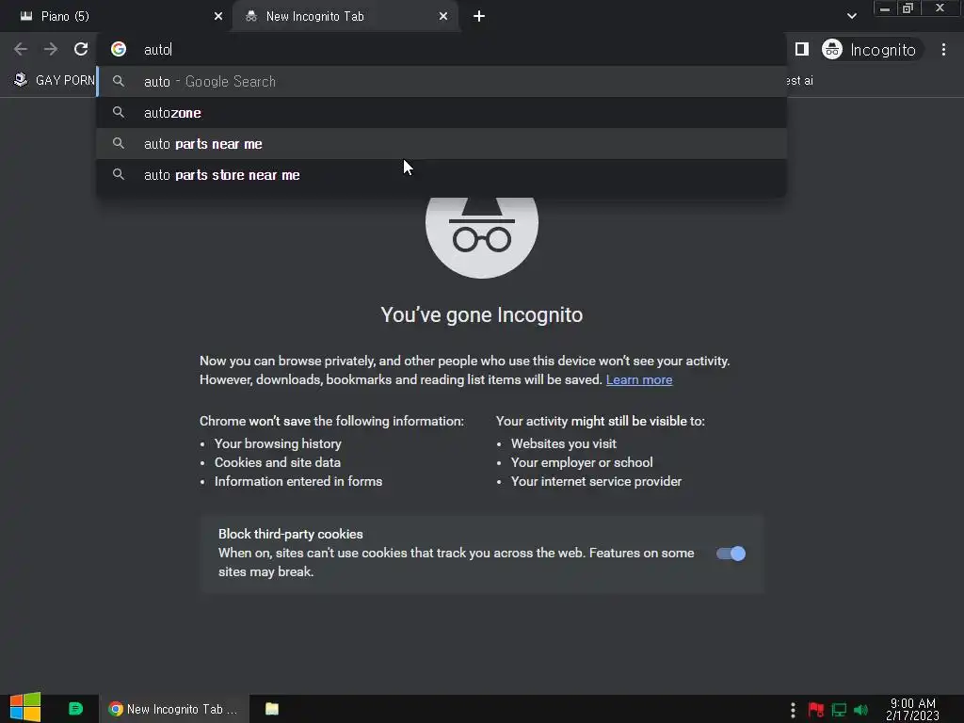Image resolution: width=964 pixels, height=723 pixels.
Task: Open the first bookmark in bookmarks bar
Action: [54, 80]
